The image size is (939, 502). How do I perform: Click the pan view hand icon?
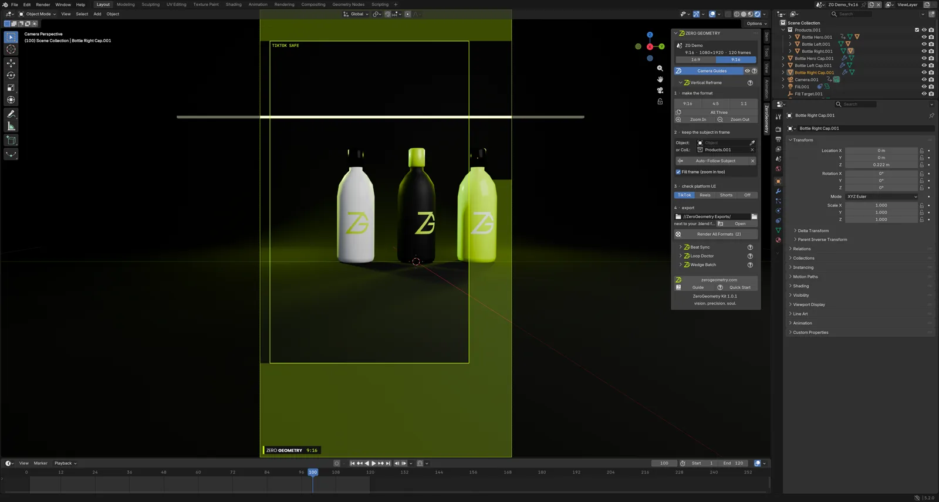pos(660,79)
